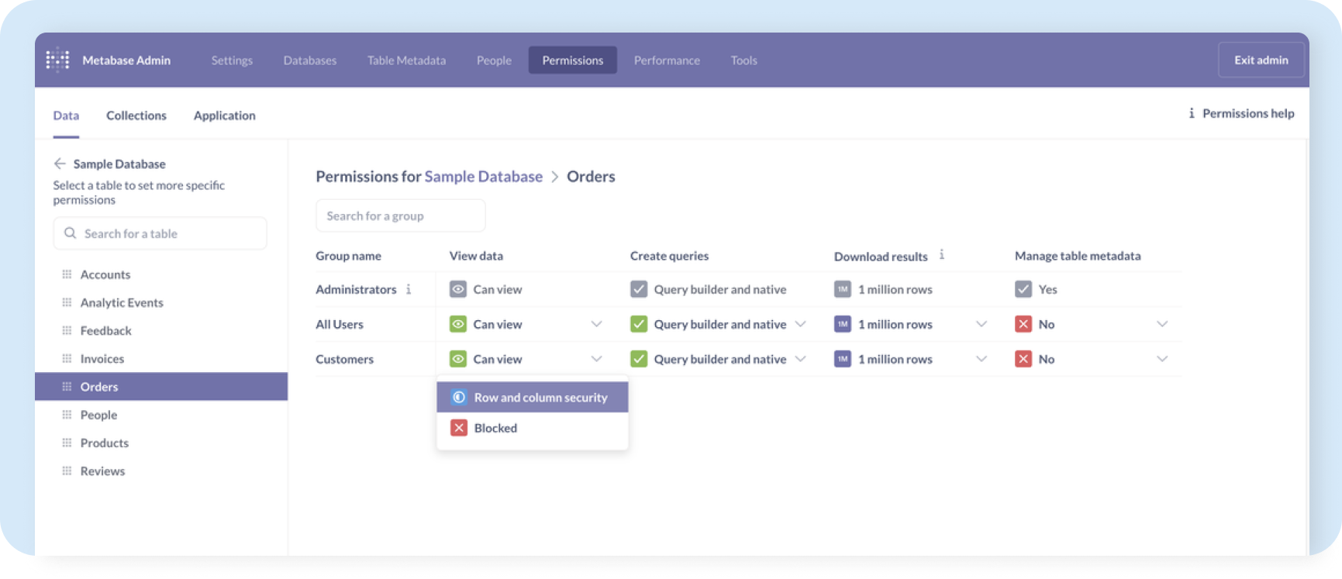Viewport: 1342px width, 579px height.
Task: Choose Row and column security option
Action: (533, 397)
